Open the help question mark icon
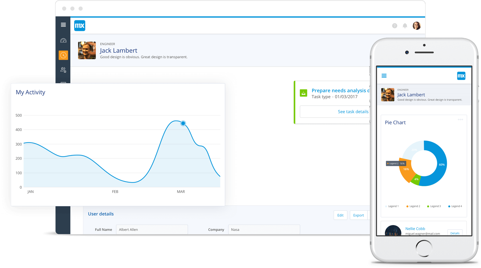Viewport: 481px width, 268px height. coord(394,26)
